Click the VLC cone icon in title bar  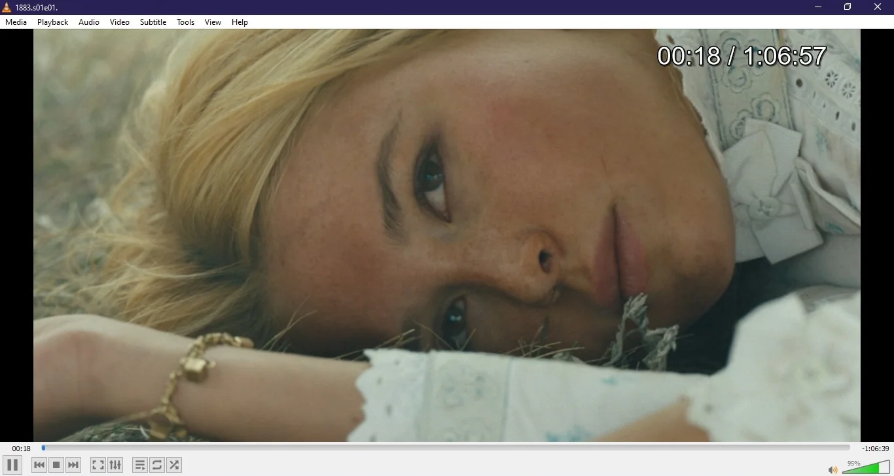click(x=7, y=7)
